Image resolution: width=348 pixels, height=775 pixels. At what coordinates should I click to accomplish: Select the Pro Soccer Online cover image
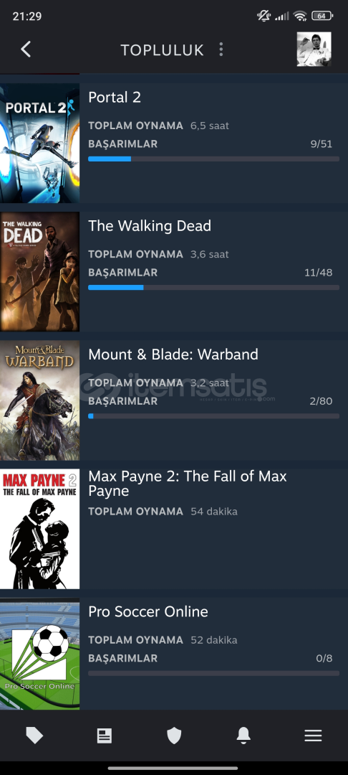(39, 654)
